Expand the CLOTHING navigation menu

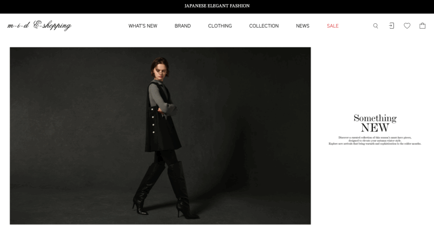click(220, 26)
